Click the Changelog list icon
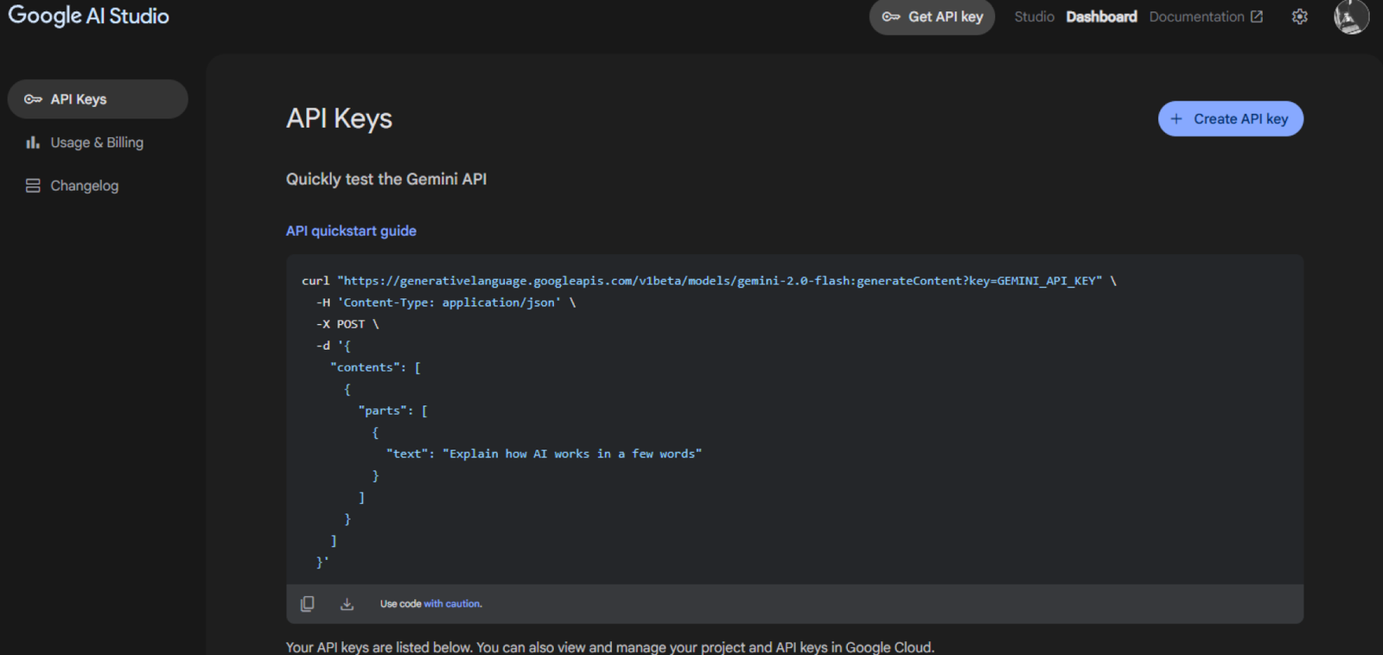The width and height of the screenshot is (1383, 655). [x=33, y=186]
